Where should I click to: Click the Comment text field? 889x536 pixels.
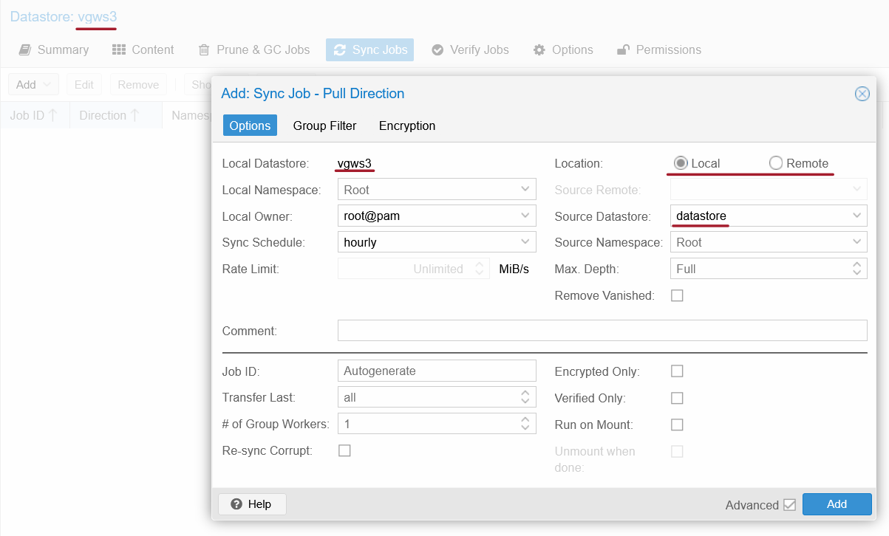(x=602, y=331)
